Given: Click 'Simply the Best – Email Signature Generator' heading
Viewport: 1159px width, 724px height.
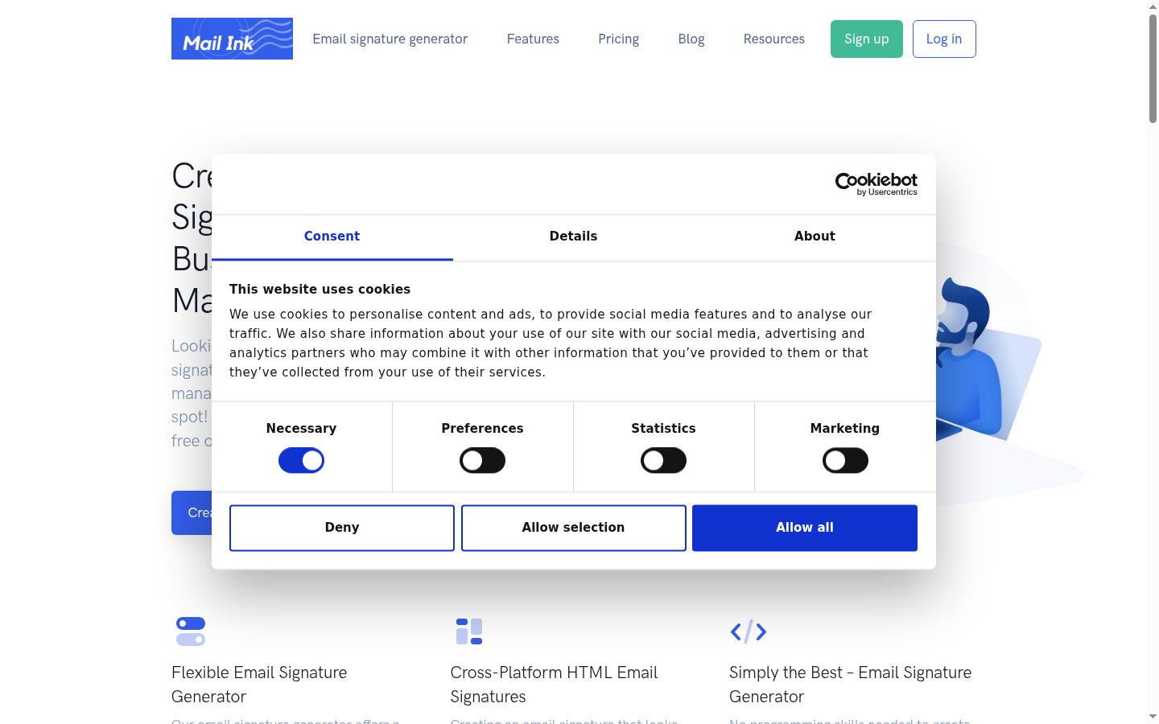Looking at the screenshot, I should coord(850,685).
